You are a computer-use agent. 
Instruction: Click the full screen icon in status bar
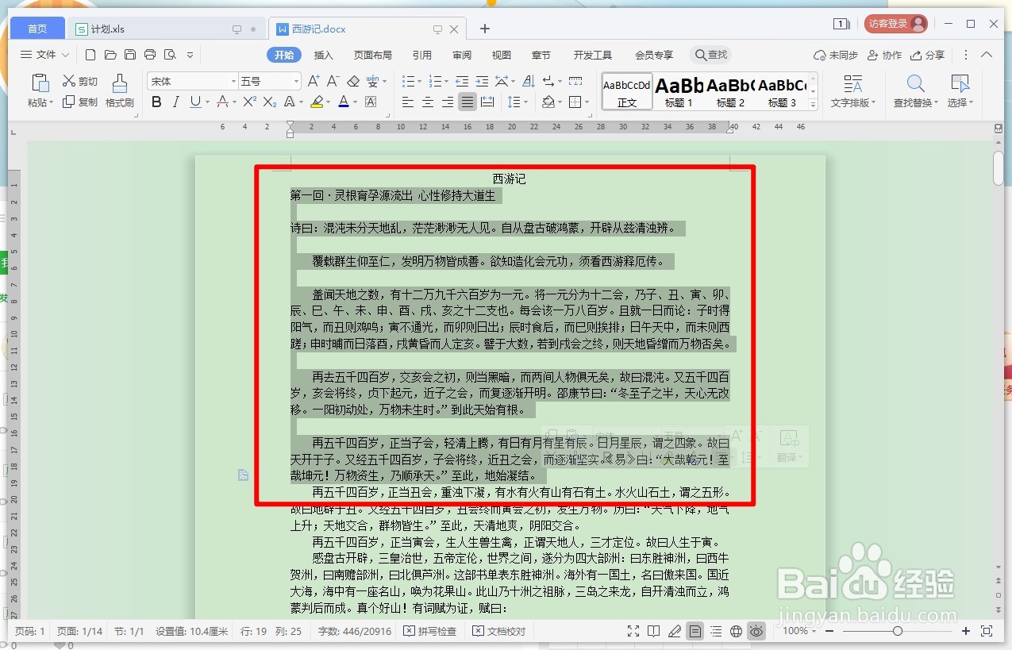(633, 631)
